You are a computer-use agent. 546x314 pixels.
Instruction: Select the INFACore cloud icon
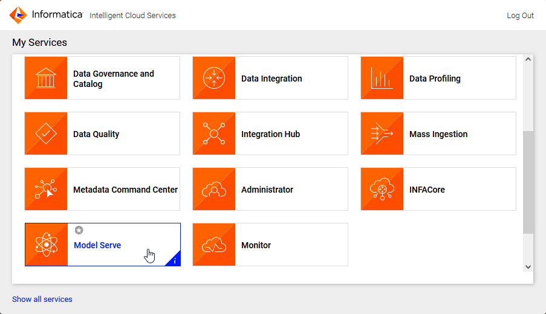(382, 189)
